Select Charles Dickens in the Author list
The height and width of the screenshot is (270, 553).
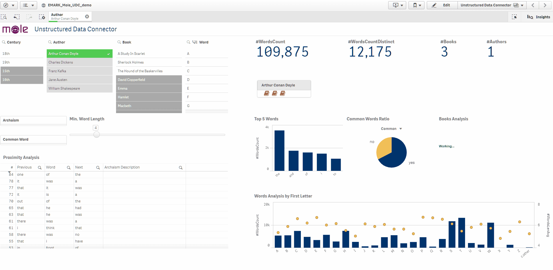[x=79, y=62]
